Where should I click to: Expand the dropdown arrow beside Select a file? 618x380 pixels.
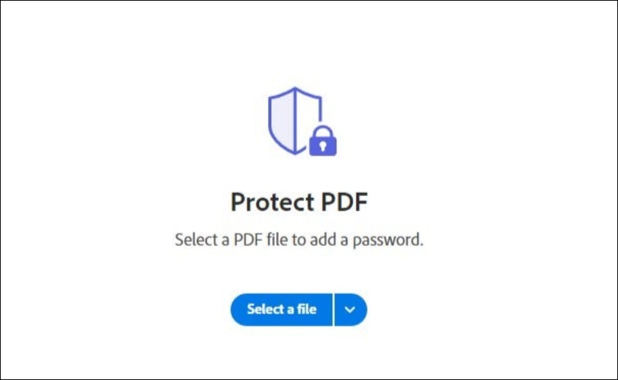pyautogui.click(x=351, y=309)
